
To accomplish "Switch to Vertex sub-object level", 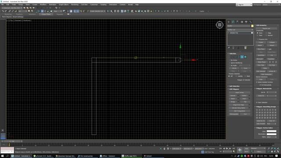I will [x=232, y=57].
